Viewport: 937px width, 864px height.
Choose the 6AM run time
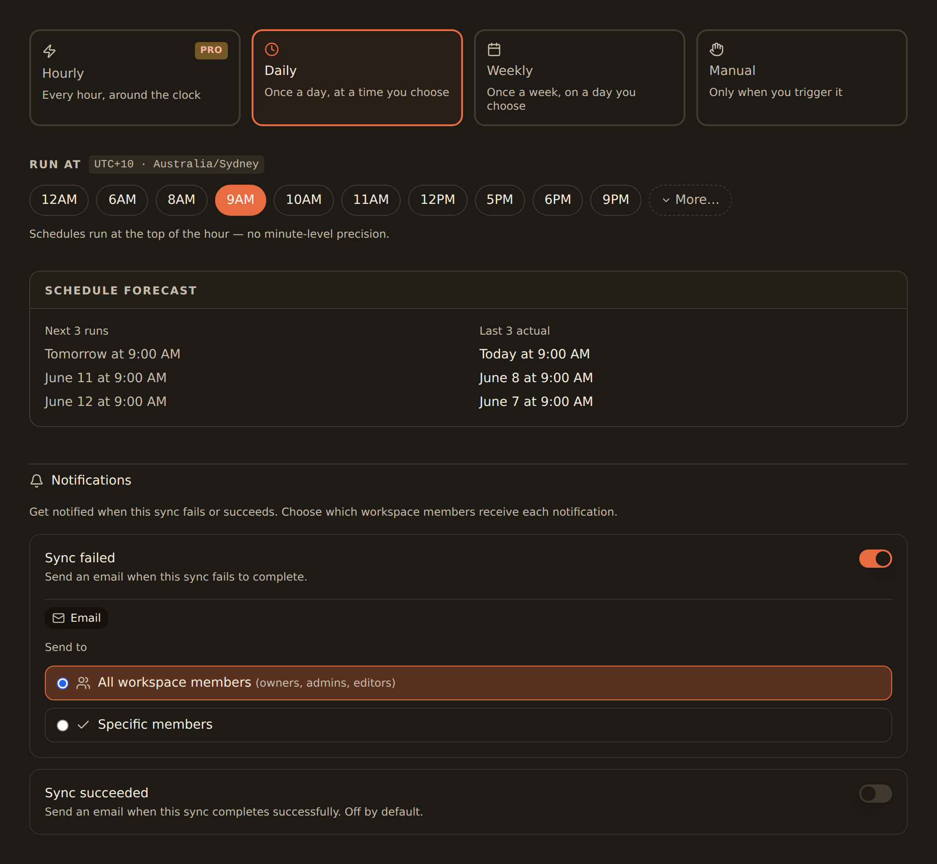tap(122, 200)
